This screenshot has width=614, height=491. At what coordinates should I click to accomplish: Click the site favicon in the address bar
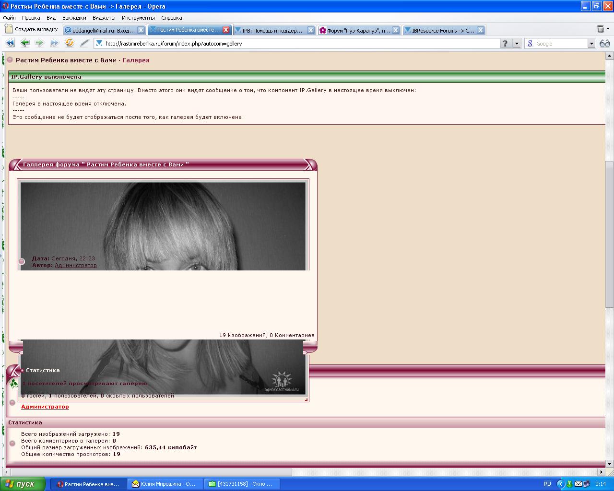[99, 43]
